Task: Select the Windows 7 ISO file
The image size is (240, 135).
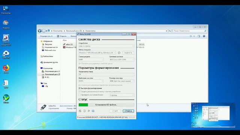Action: pos(70,47)
